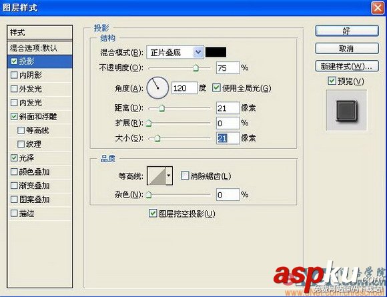Viewport: 387px width, 297px height.
Task: Click the 取消 cancel button
Action: click(x=347, y=49)
